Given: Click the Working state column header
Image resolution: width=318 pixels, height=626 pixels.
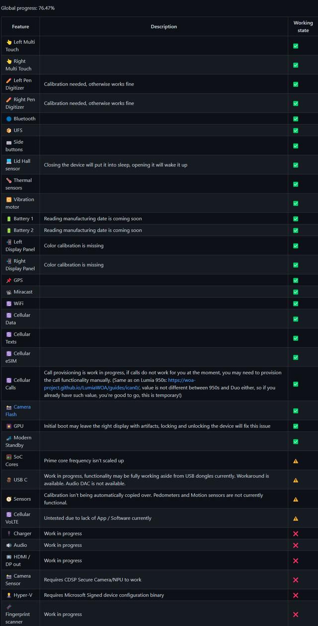Looking at the screenshot, I should (x=303, y=26).
